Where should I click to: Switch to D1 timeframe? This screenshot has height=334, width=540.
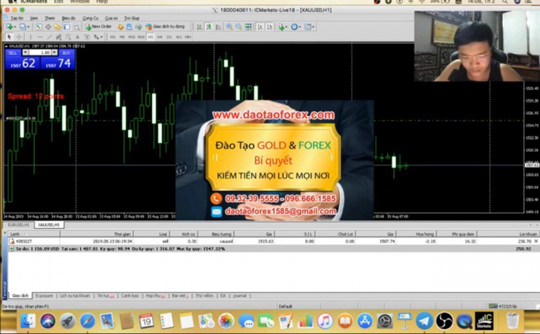pos(169,37)
